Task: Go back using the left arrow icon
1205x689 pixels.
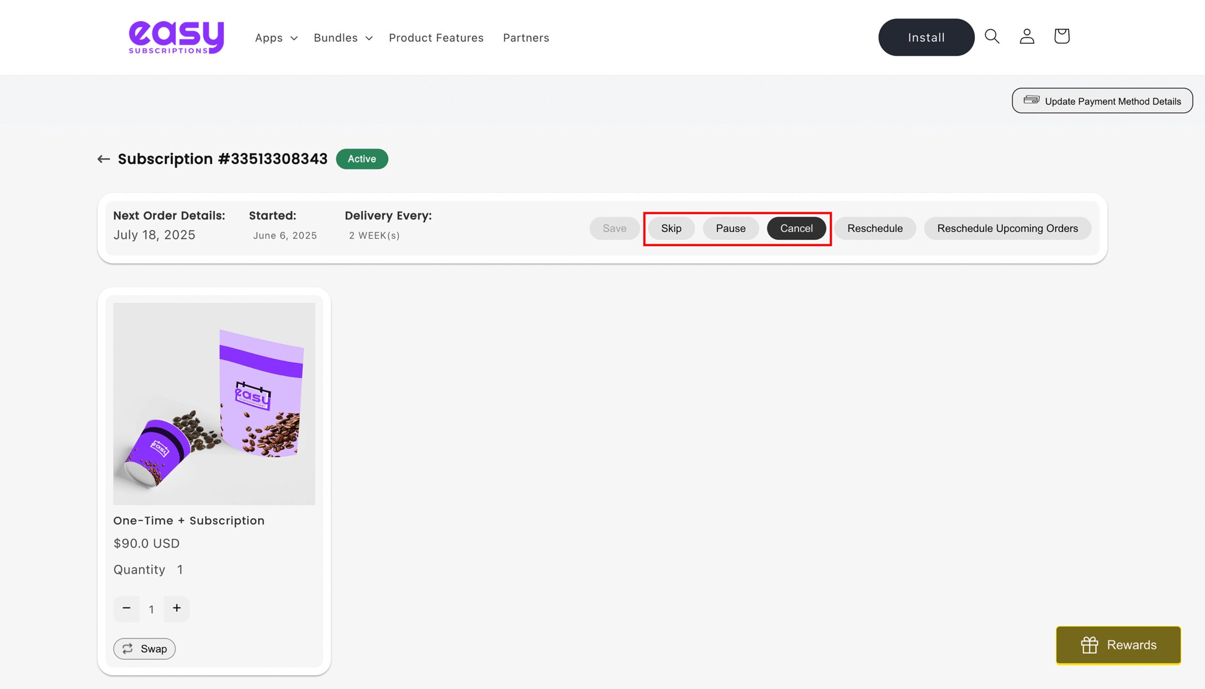Action: (104, 159)
